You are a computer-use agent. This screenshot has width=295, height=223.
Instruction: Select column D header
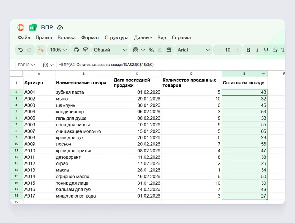coord(192,73)
